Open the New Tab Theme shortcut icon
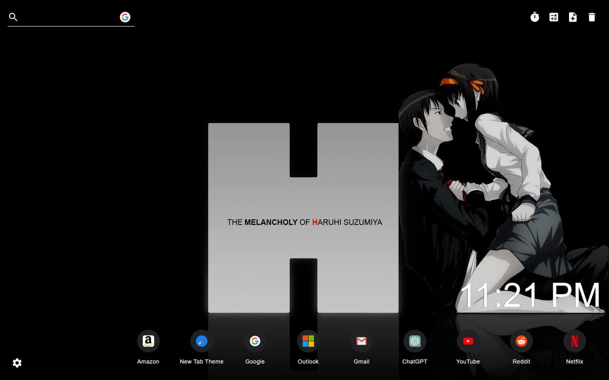 (x=202, y=341)
